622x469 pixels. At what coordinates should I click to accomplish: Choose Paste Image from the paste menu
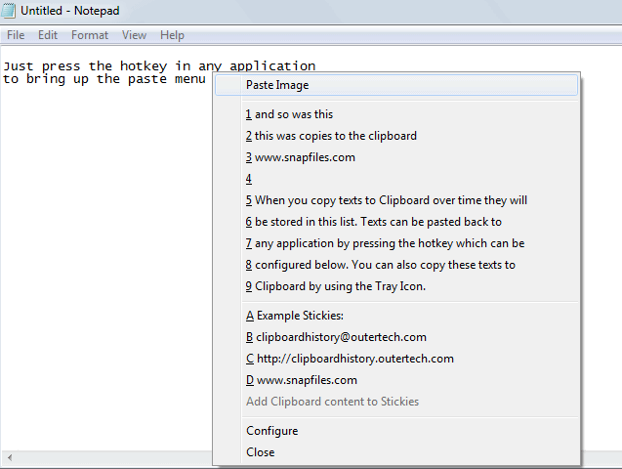coord(277,85)
